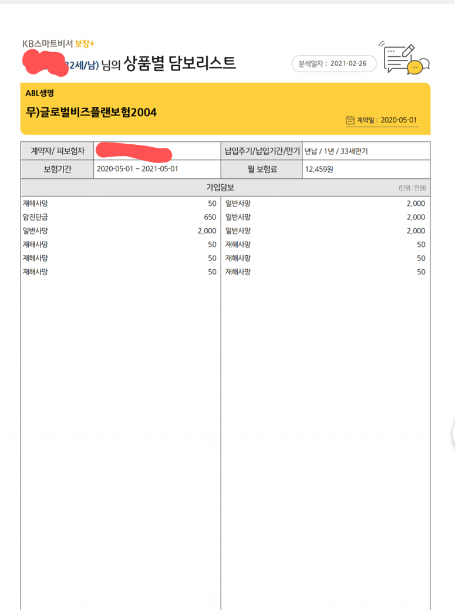Click the 보험기간 header cell

[57, 170]
